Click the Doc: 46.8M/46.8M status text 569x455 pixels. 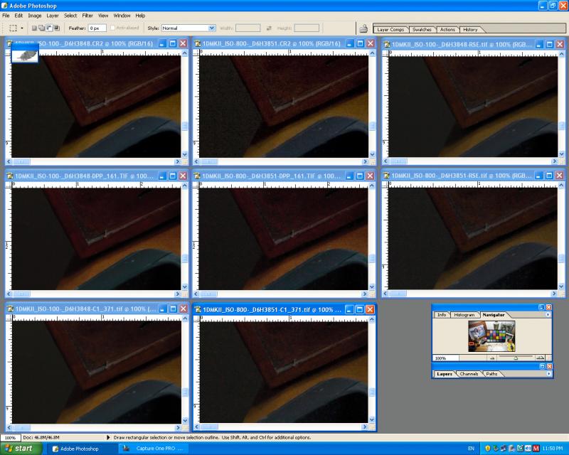tap(41, 438)
